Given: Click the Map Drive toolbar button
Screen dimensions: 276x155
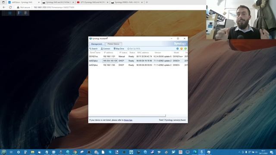Looking at the screenshot, I should point(119,49).
